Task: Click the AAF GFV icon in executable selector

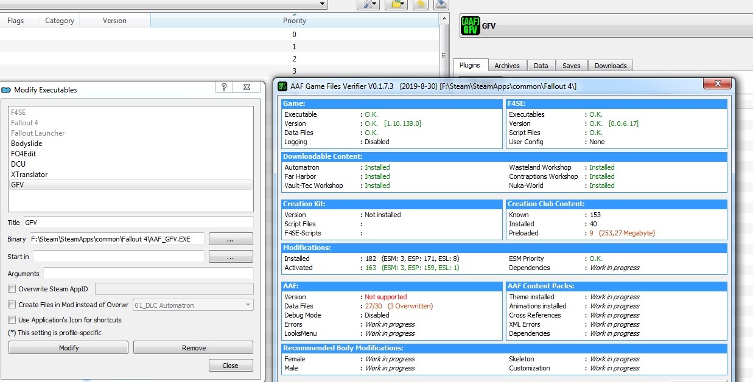Action: point(470,26)
